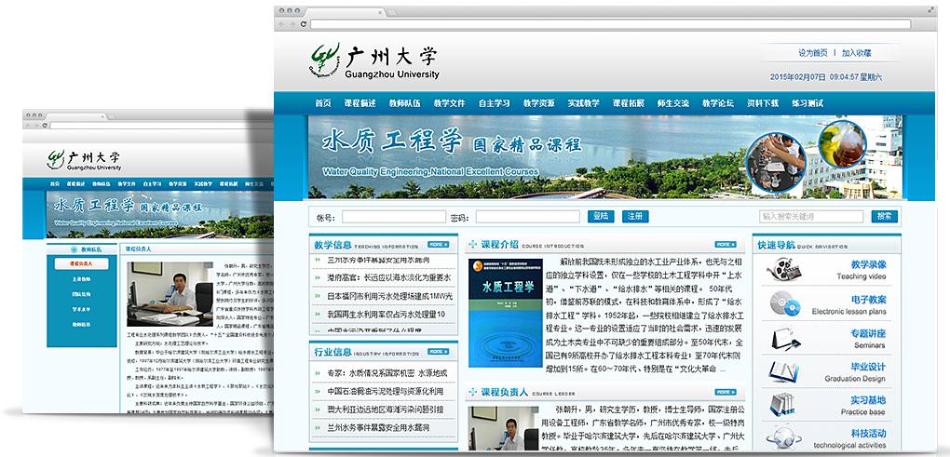Expand 行业信息 section via MORE button
This screenshot has height=457, width=950.
(x=438, y=352)
